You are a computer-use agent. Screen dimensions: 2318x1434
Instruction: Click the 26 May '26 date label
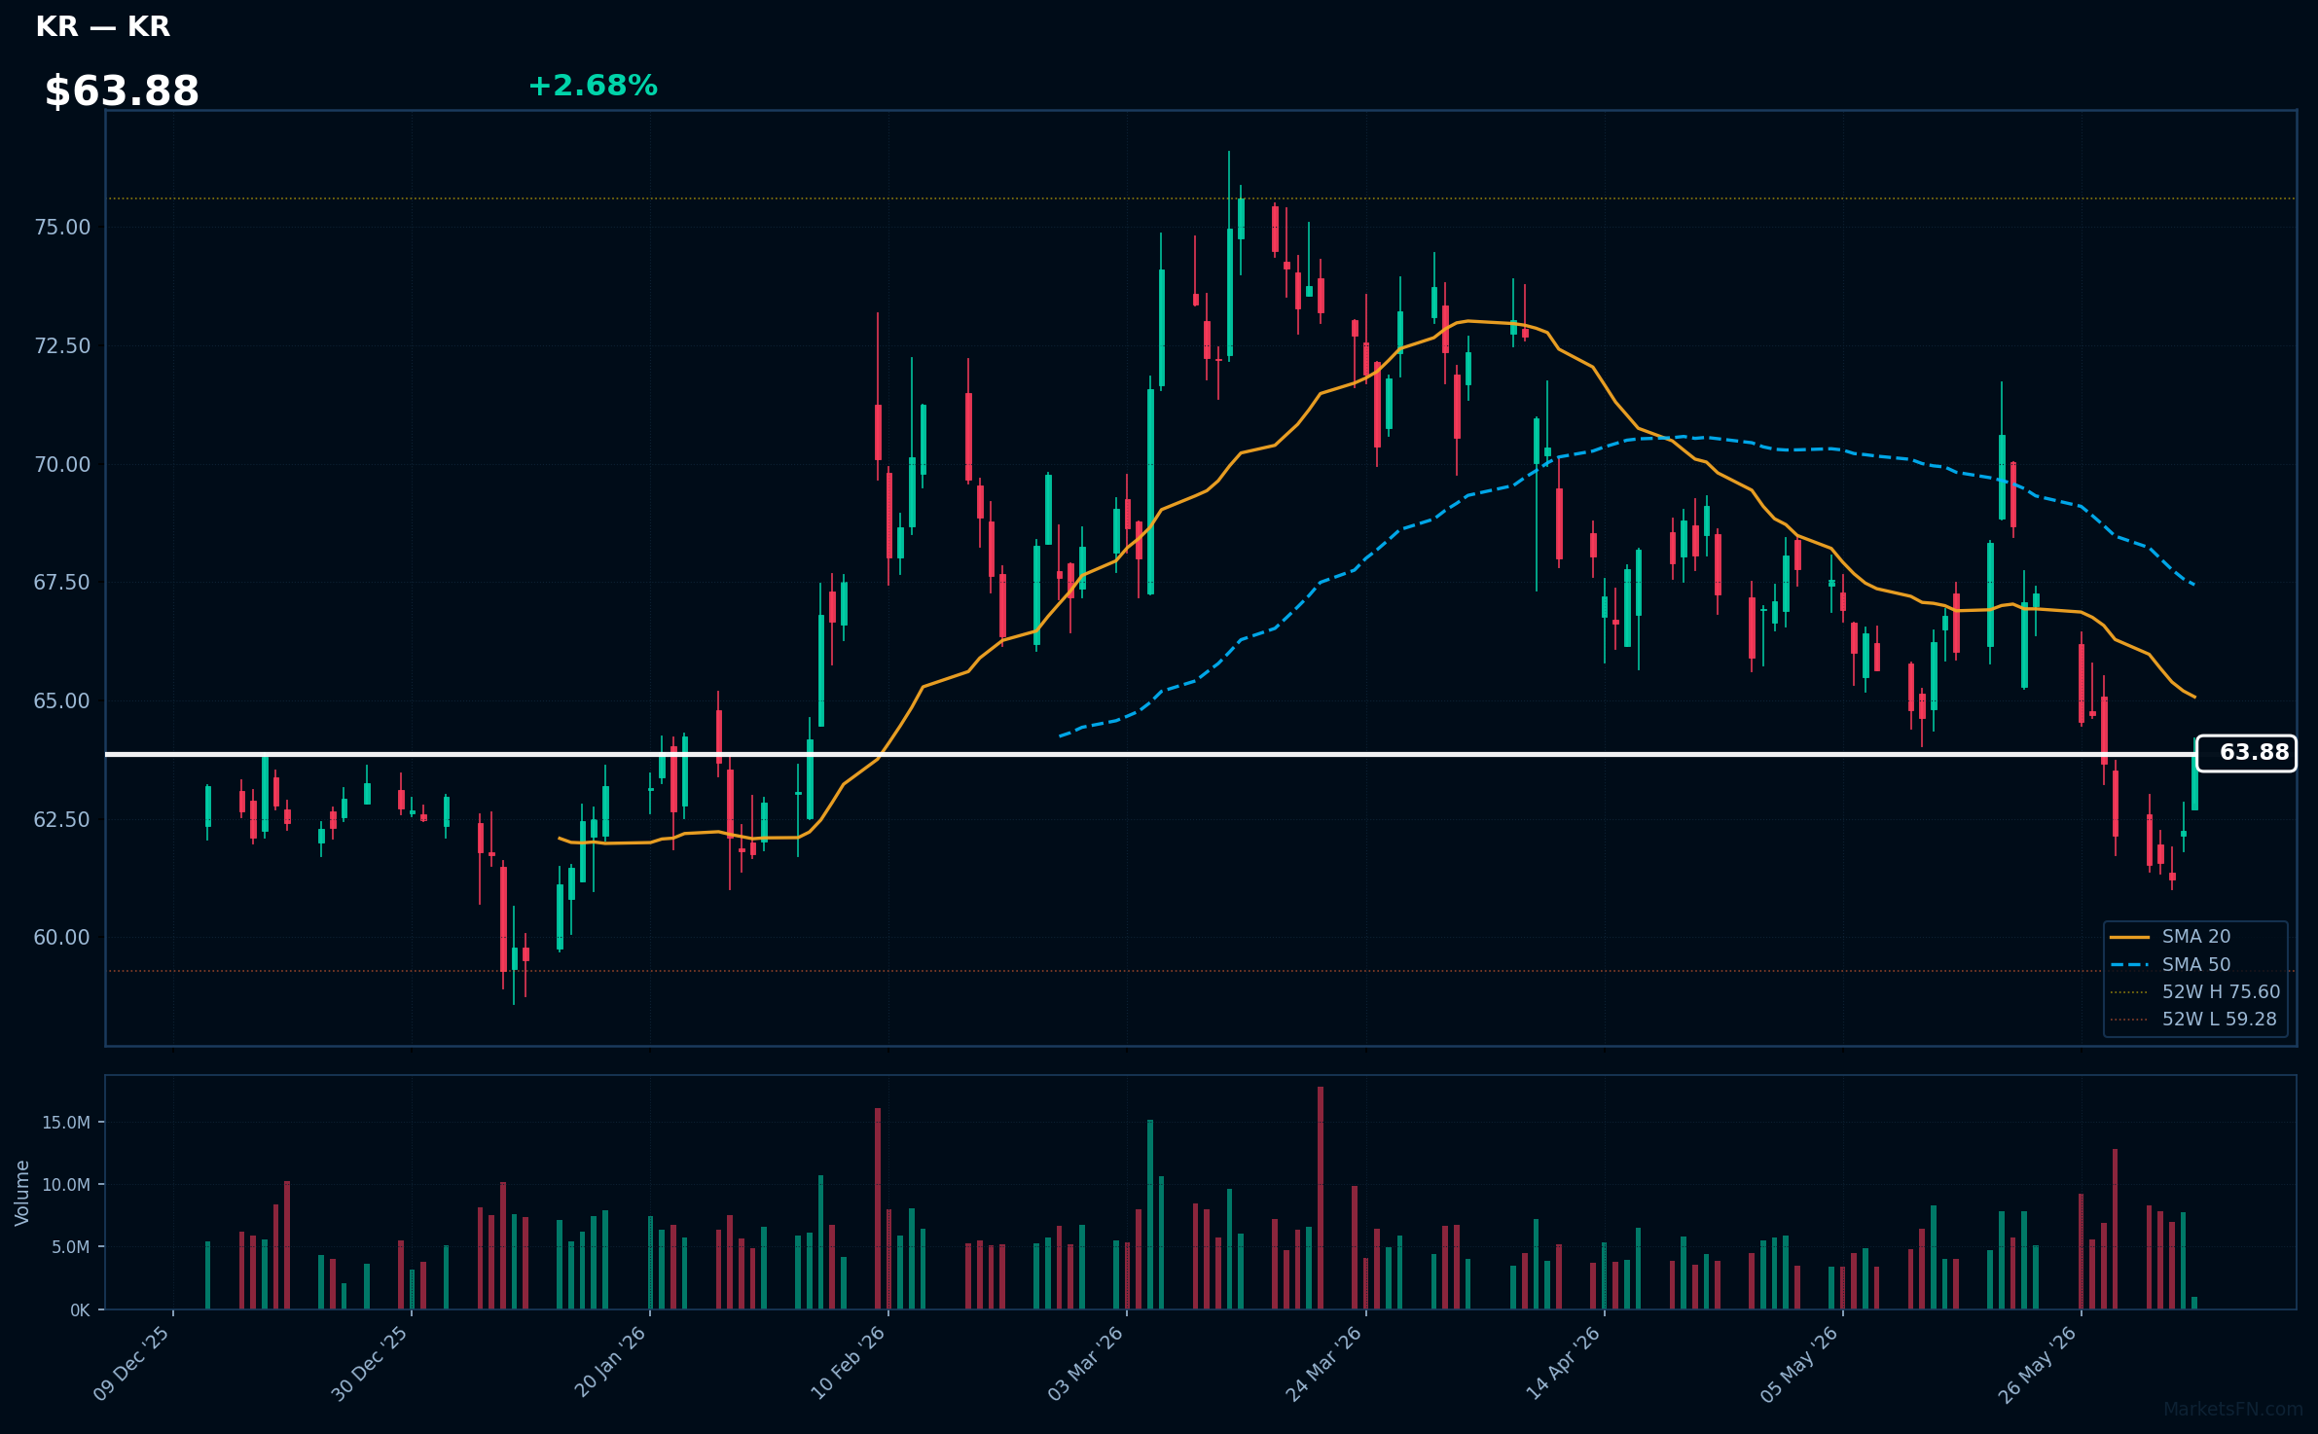click(x=2039, y=1363)
